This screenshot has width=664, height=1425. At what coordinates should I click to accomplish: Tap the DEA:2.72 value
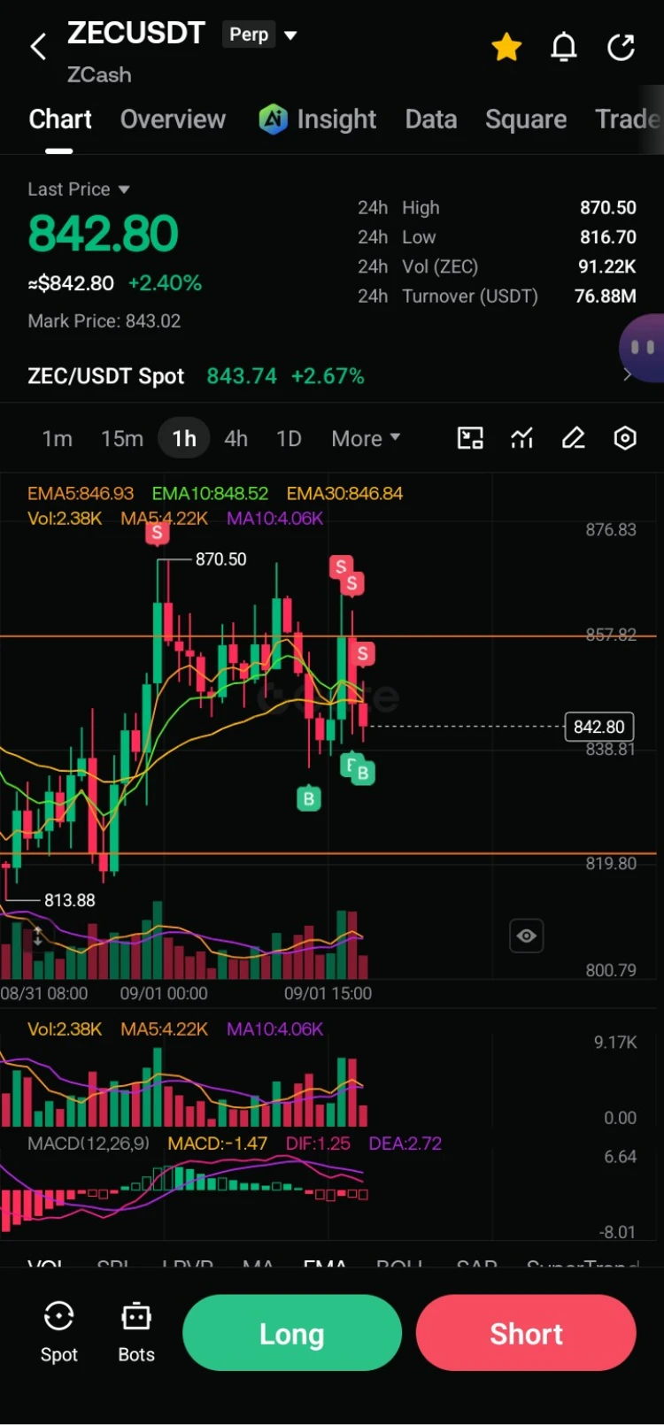click(x=405, y=1144)
